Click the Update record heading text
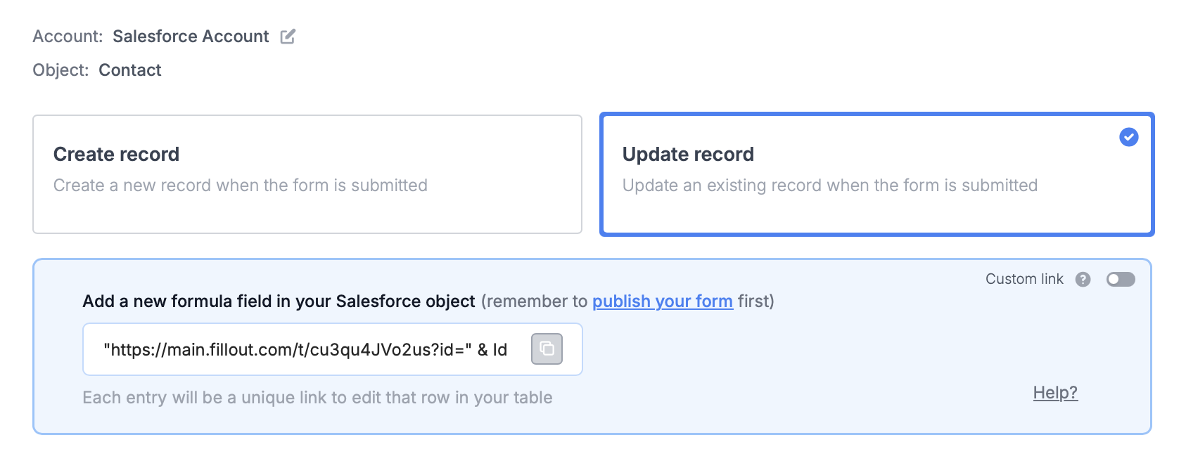This screenshot has width=1186, height=468. pos(687,155)
